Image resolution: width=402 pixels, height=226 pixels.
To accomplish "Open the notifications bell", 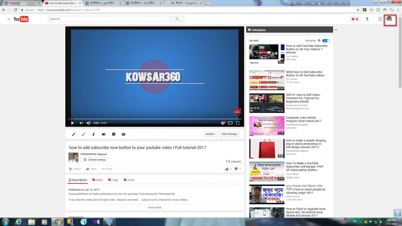I will (380, 19).
